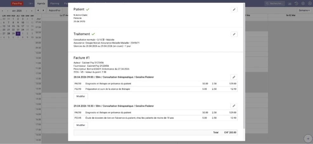
Task: Click the Rechercher search field
Action: click(275, 3)
